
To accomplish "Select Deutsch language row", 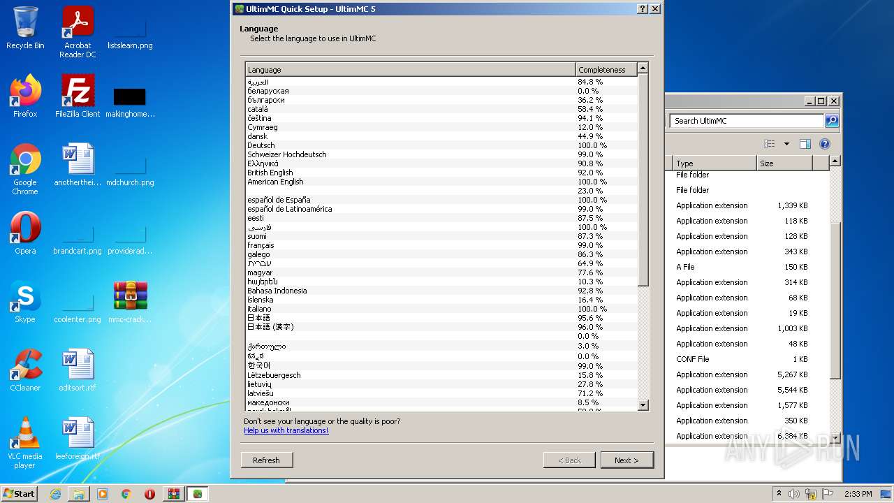I will pyautogui.click(x=441, y=145).
